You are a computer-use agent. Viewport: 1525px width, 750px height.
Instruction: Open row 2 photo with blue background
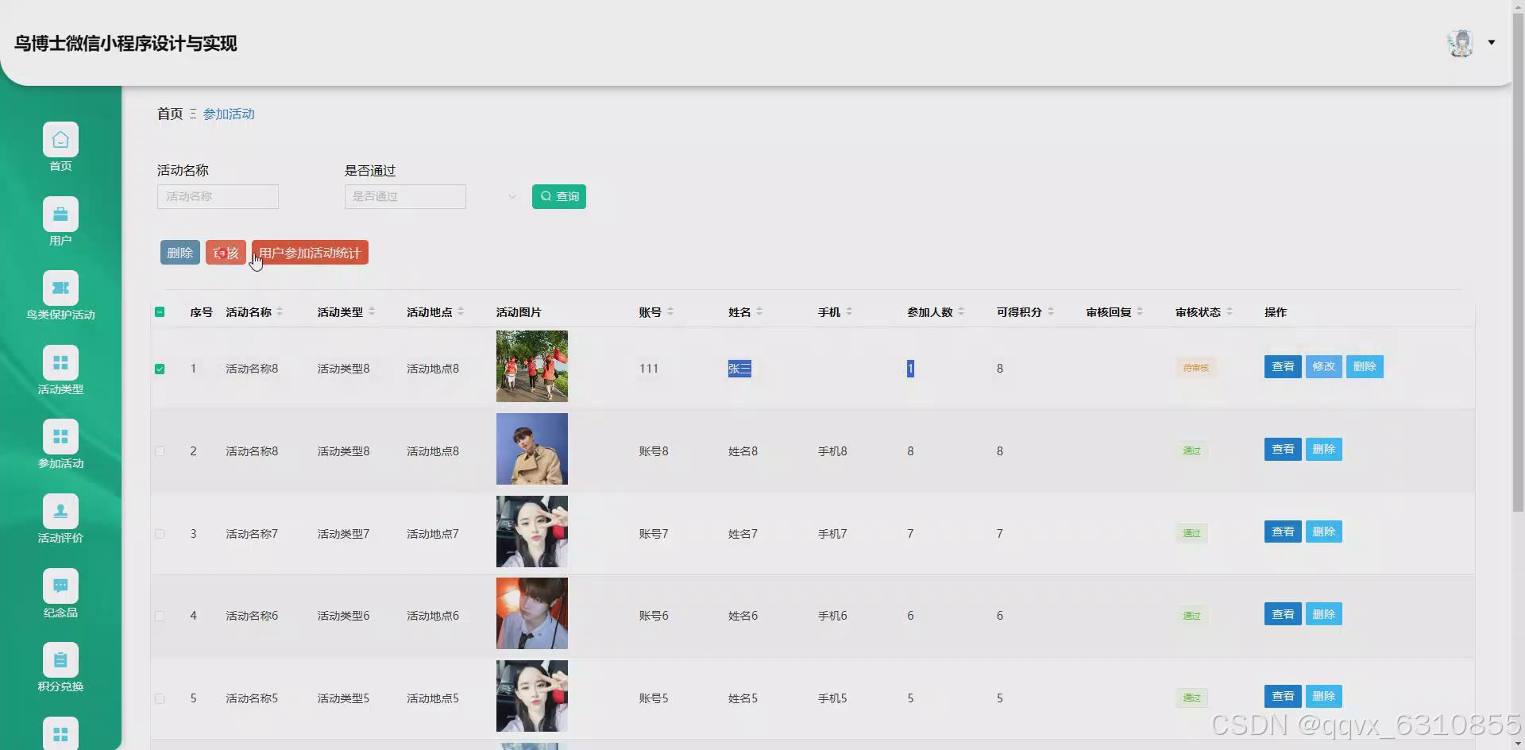click(532, 449)
